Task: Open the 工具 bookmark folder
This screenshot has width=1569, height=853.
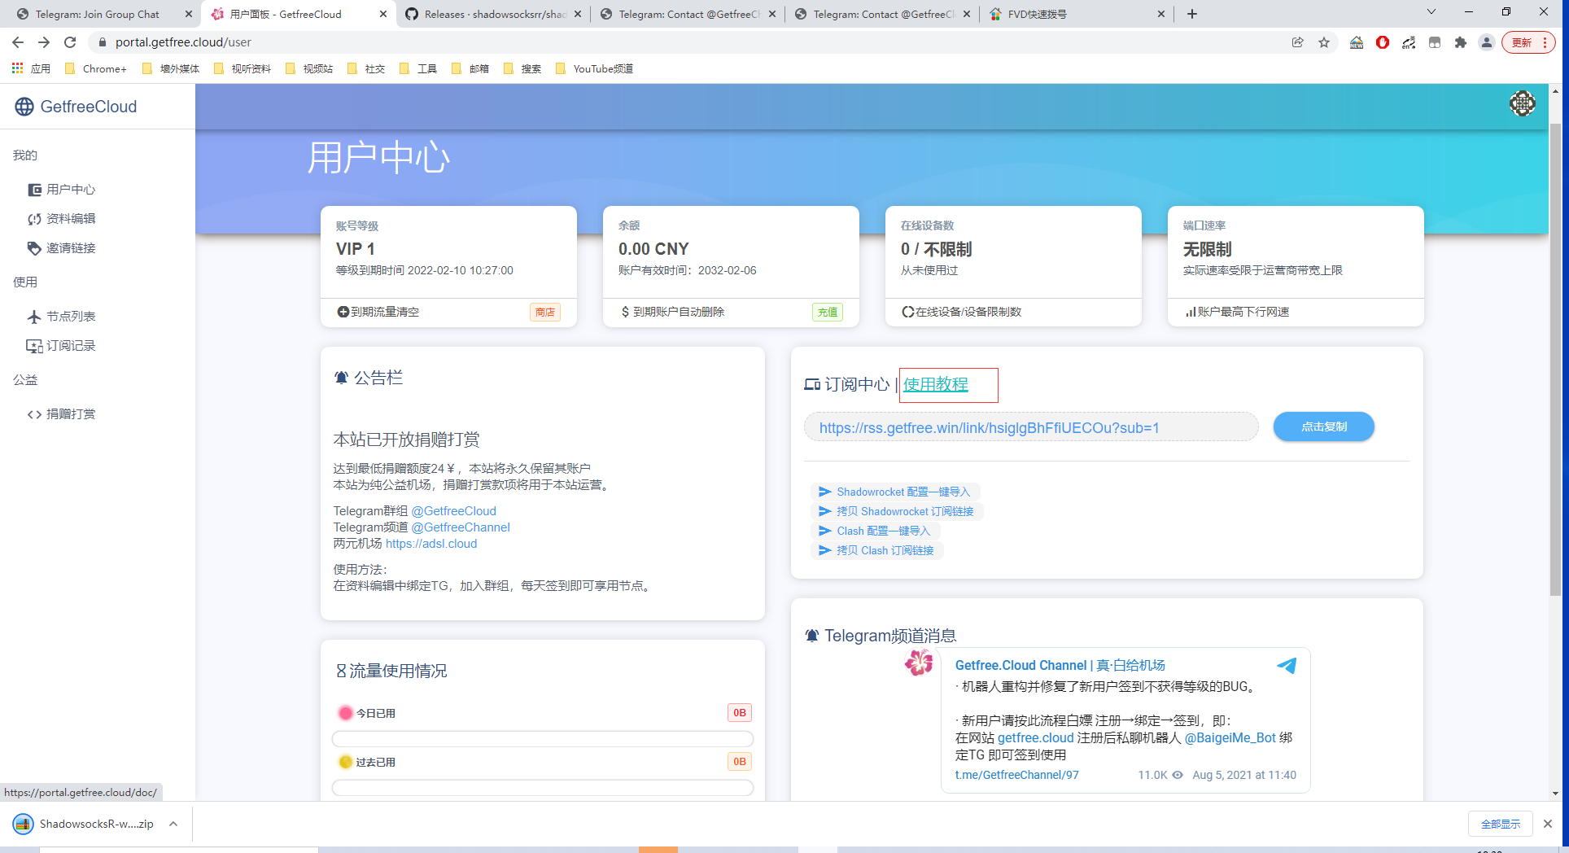Action: point(418,68)
